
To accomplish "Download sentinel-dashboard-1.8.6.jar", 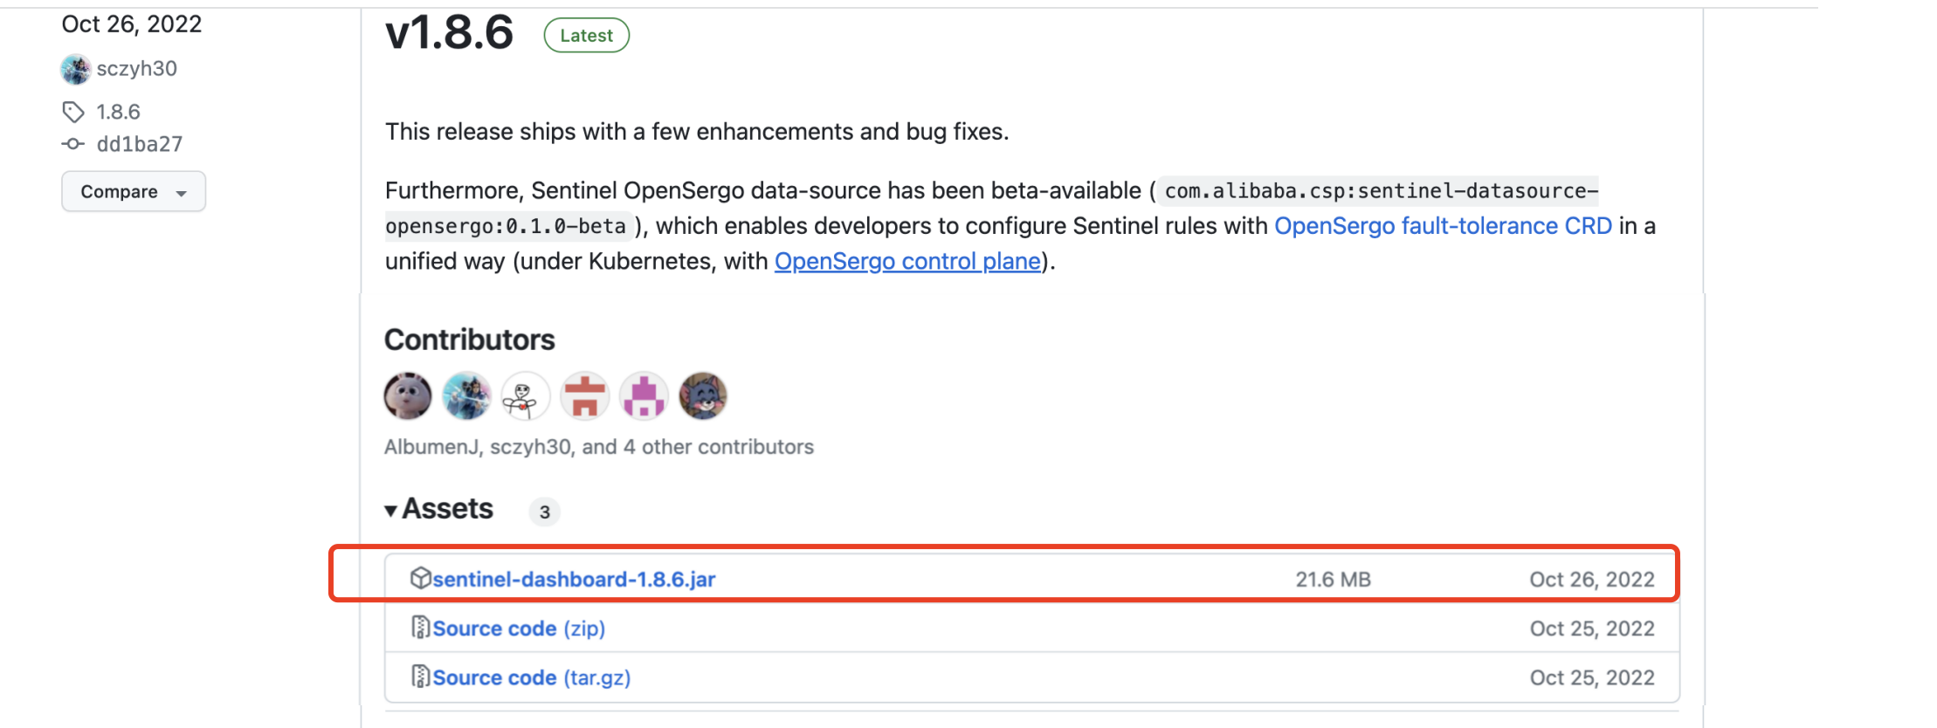I will coord(574,580).
